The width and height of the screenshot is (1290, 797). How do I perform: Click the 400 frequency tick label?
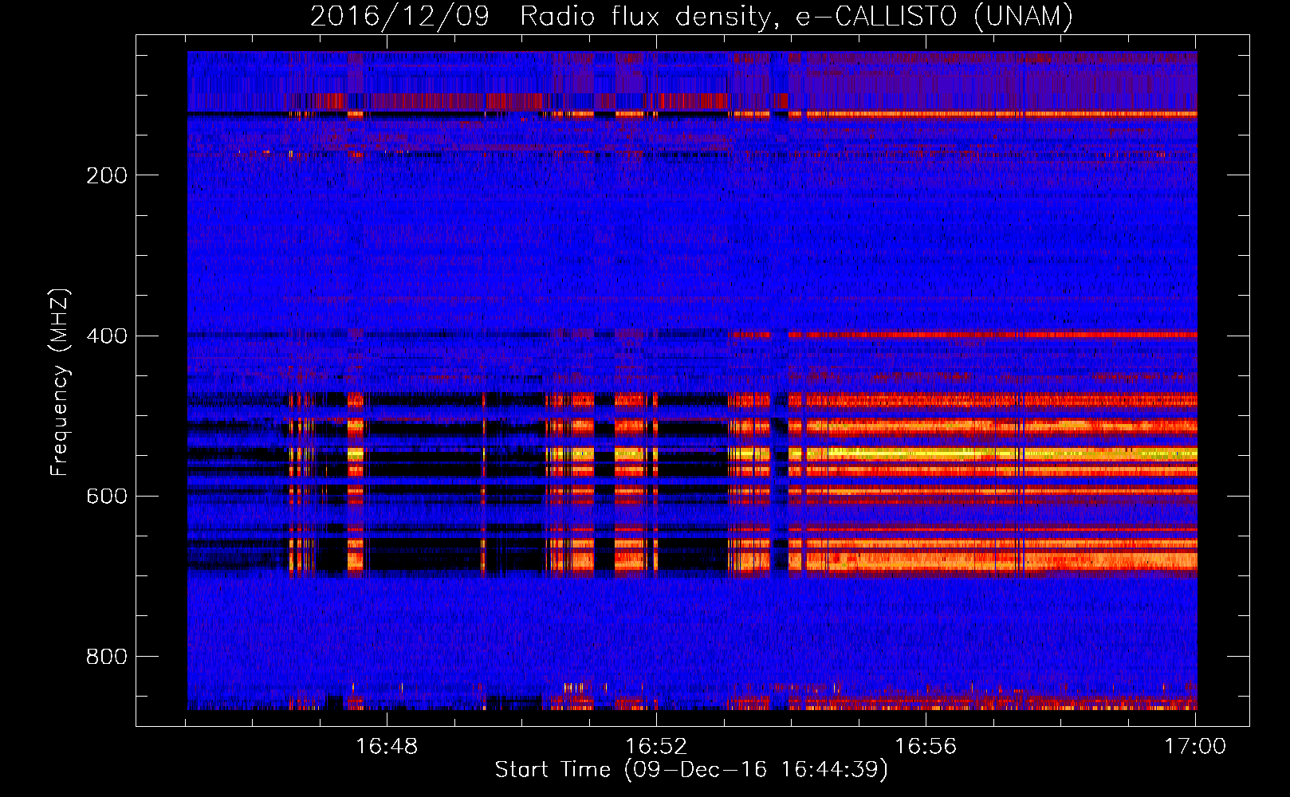(x=107, y=336)
